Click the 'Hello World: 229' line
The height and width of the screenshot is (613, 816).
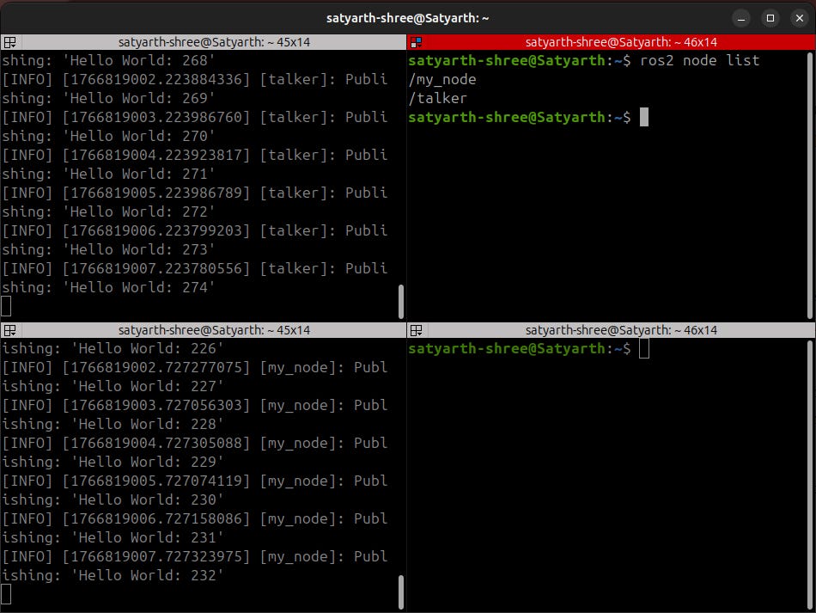tap(112, 462)
